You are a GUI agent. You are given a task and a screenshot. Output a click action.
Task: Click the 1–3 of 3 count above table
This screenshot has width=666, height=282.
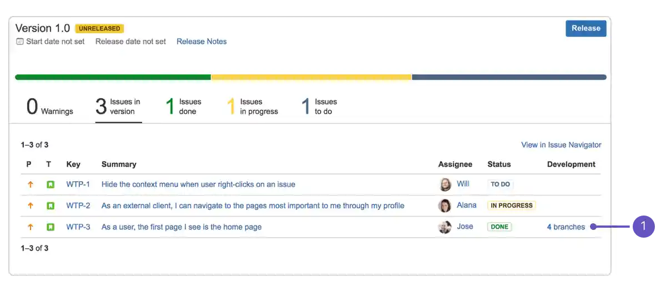(34, 145)
